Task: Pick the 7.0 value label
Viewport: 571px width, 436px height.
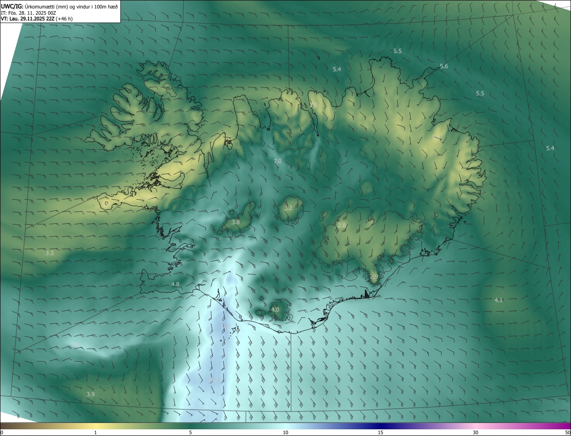Action: pyautogui.click(x=277, y=161)
